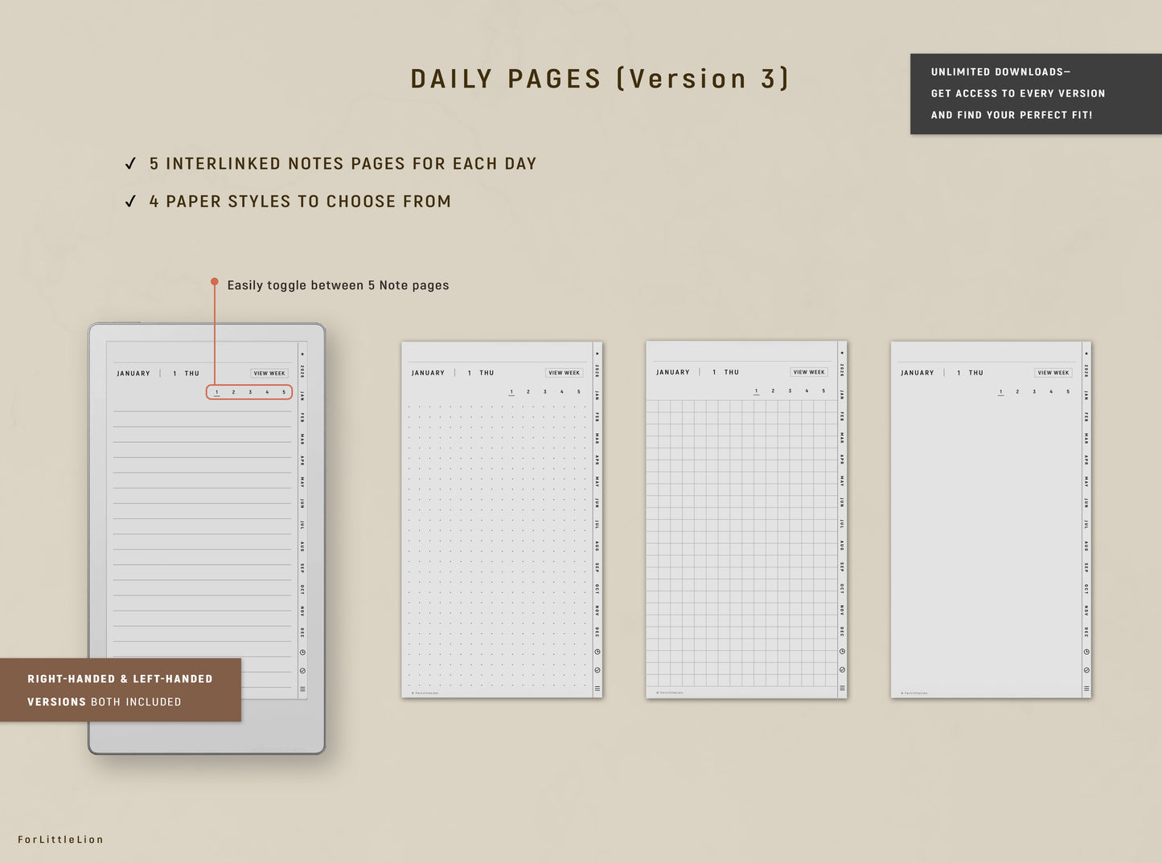Toggle Note page 1 on the tablet planner

pyautogui.click(x=216, y=391)
